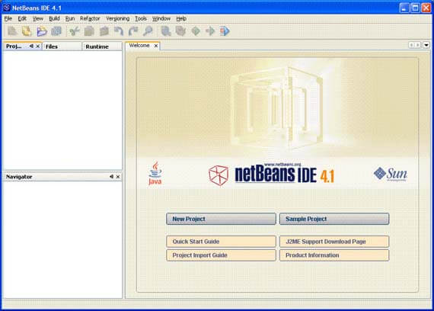Click the Open Project folder icon
This screenshot has height=311, width=434.
42,31
